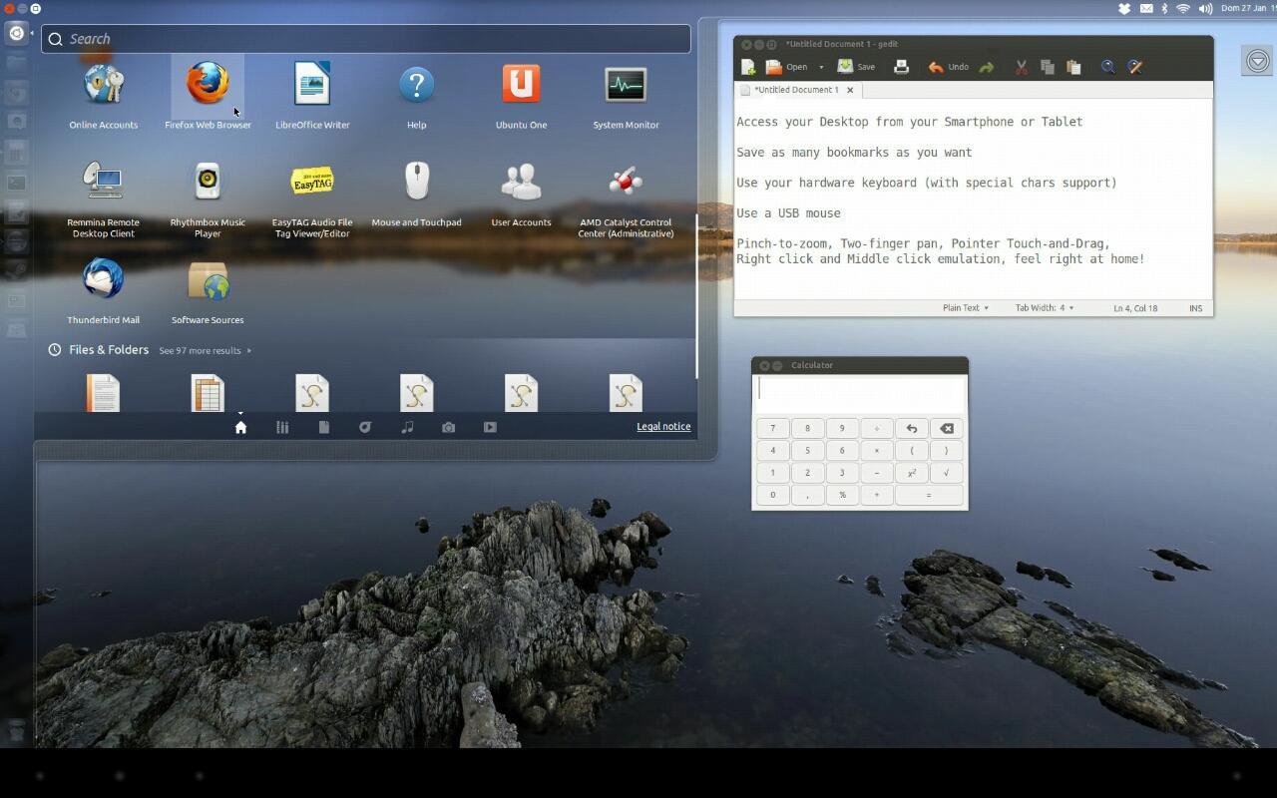Toggle Insert/Overwrite mode via INS indicator
Image resolution: width=1277 pixels, height=798 pixels.
point(1195,307)
